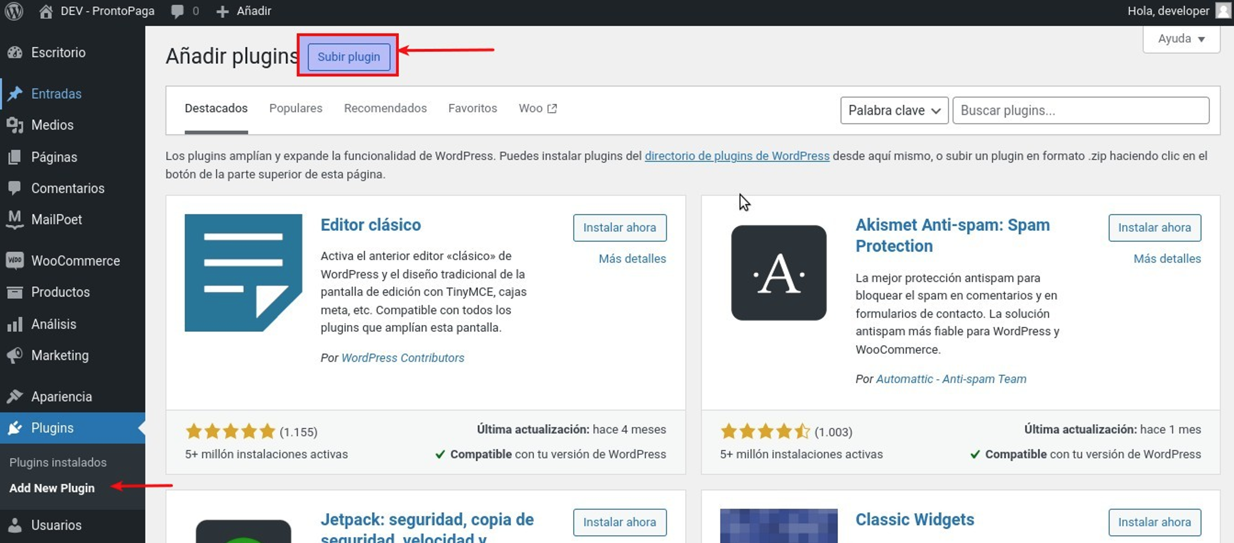The height and width of the screenshot is (543, 1234).
Task: Install the Editor clásico plugin now
Action: tap(619, 228)
